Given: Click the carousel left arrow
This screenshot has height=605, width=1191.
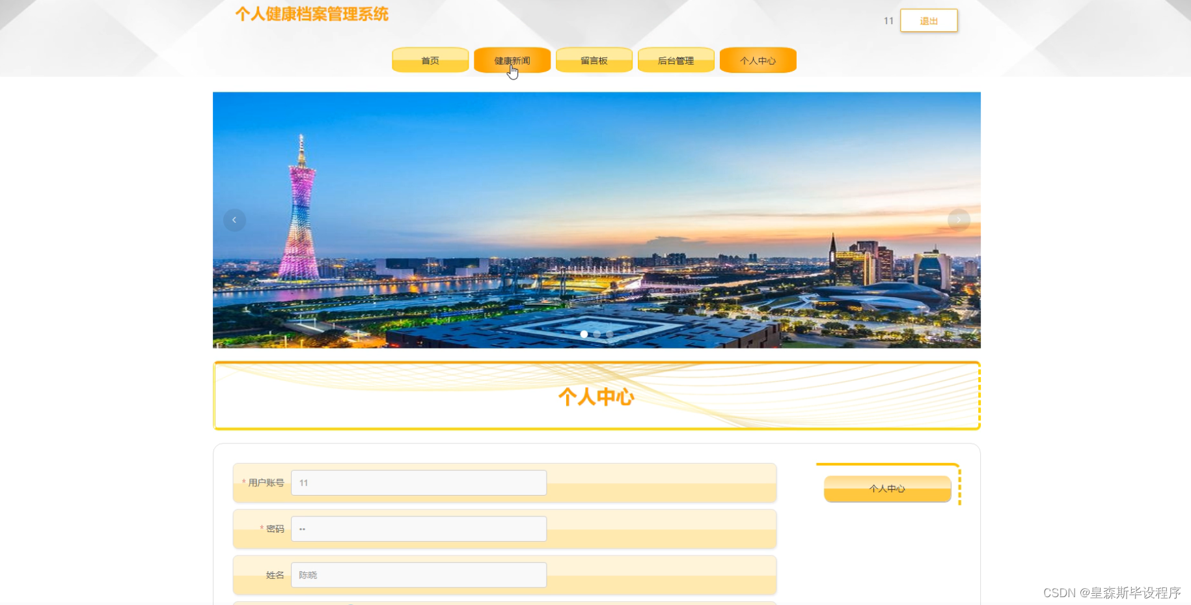Looking at the screenshot, I should pos(234,219).
